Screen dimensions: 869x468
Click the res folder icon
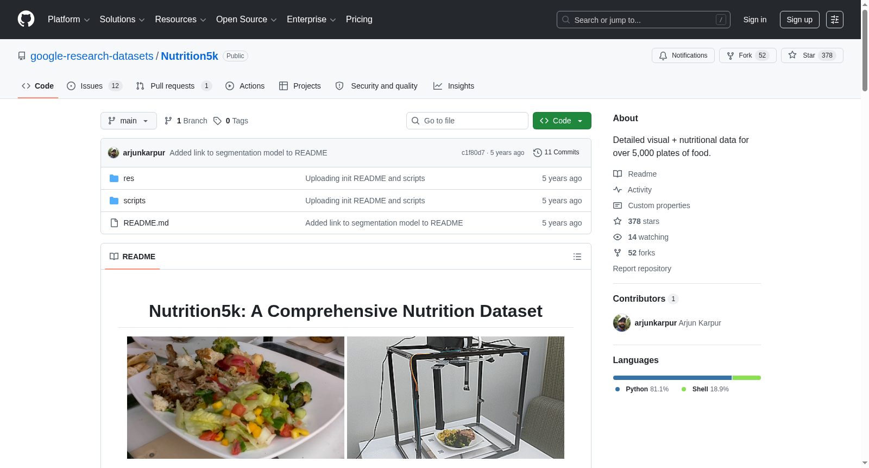(x=114, y=178)
